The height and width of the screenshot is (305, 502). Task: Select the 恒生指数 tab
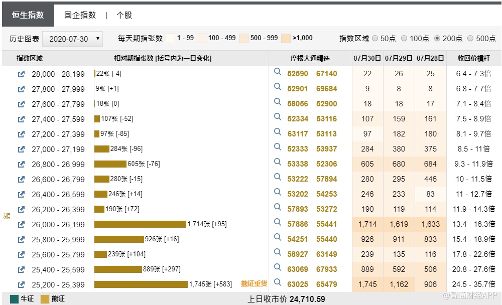click(28, 15)
